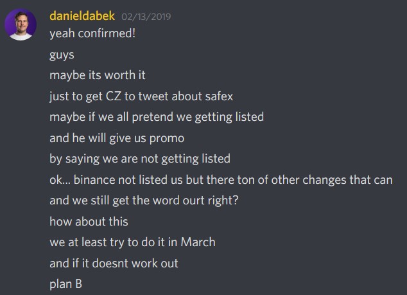This screenshot has height=295, width=407.
Task: Click the 'yeah confirmed!' message
Action: pyautogui.click(x=92, y=33)
